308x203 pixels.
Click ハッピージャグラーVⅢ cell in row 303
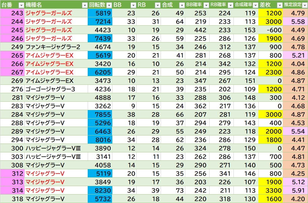tap(56, 157)
